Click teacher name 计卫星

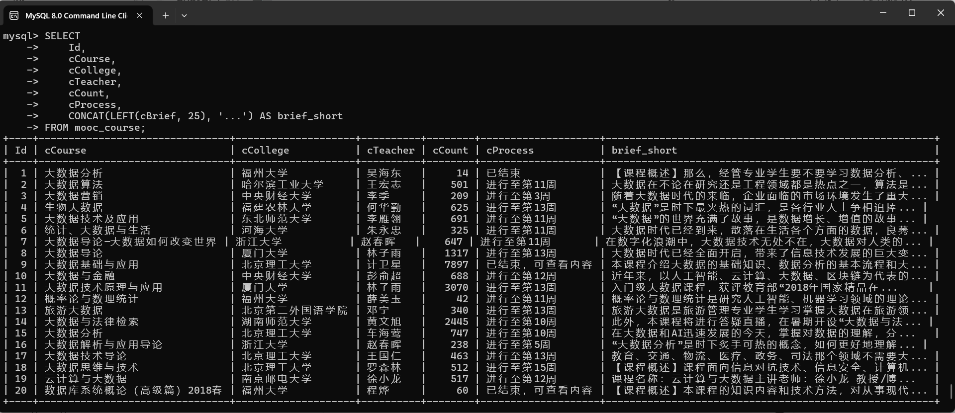coord(384,264)
